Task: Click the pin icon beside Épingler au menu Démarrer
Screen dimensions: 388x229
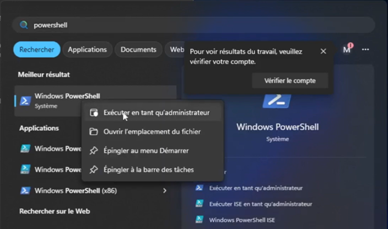Action: coord(94,151)
